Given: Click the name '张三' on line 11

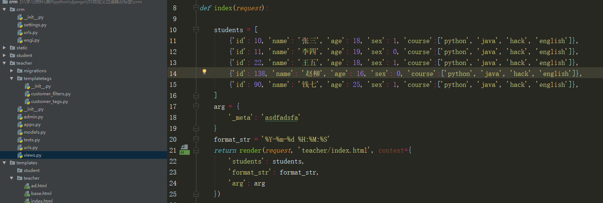Looking at the screenshot, I should [310, 41].
